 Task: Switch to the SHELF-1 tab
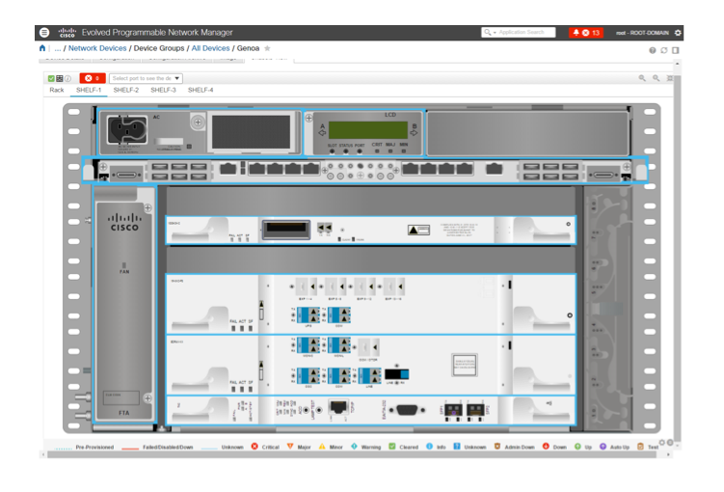pos(89,90)
